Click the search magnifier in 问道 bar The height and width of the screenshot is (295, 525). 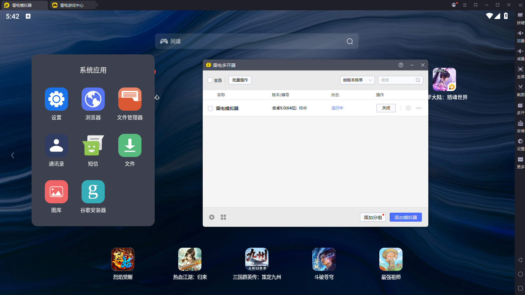point(350,41)
